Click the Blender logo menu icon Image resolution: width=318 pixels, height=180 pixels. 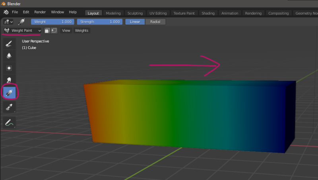point(6,12)
